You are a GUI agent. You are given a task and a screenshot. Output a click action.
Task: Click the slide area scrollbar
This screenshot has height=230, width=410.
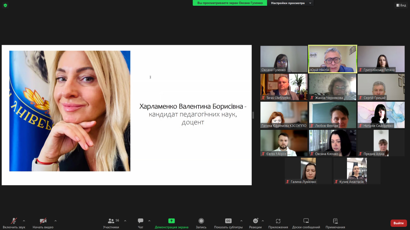253,114
